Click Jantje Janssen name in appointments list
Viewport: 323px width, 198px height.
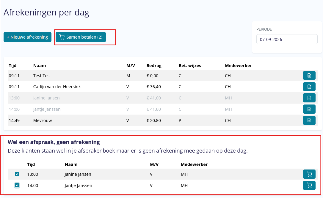(78, 186)
